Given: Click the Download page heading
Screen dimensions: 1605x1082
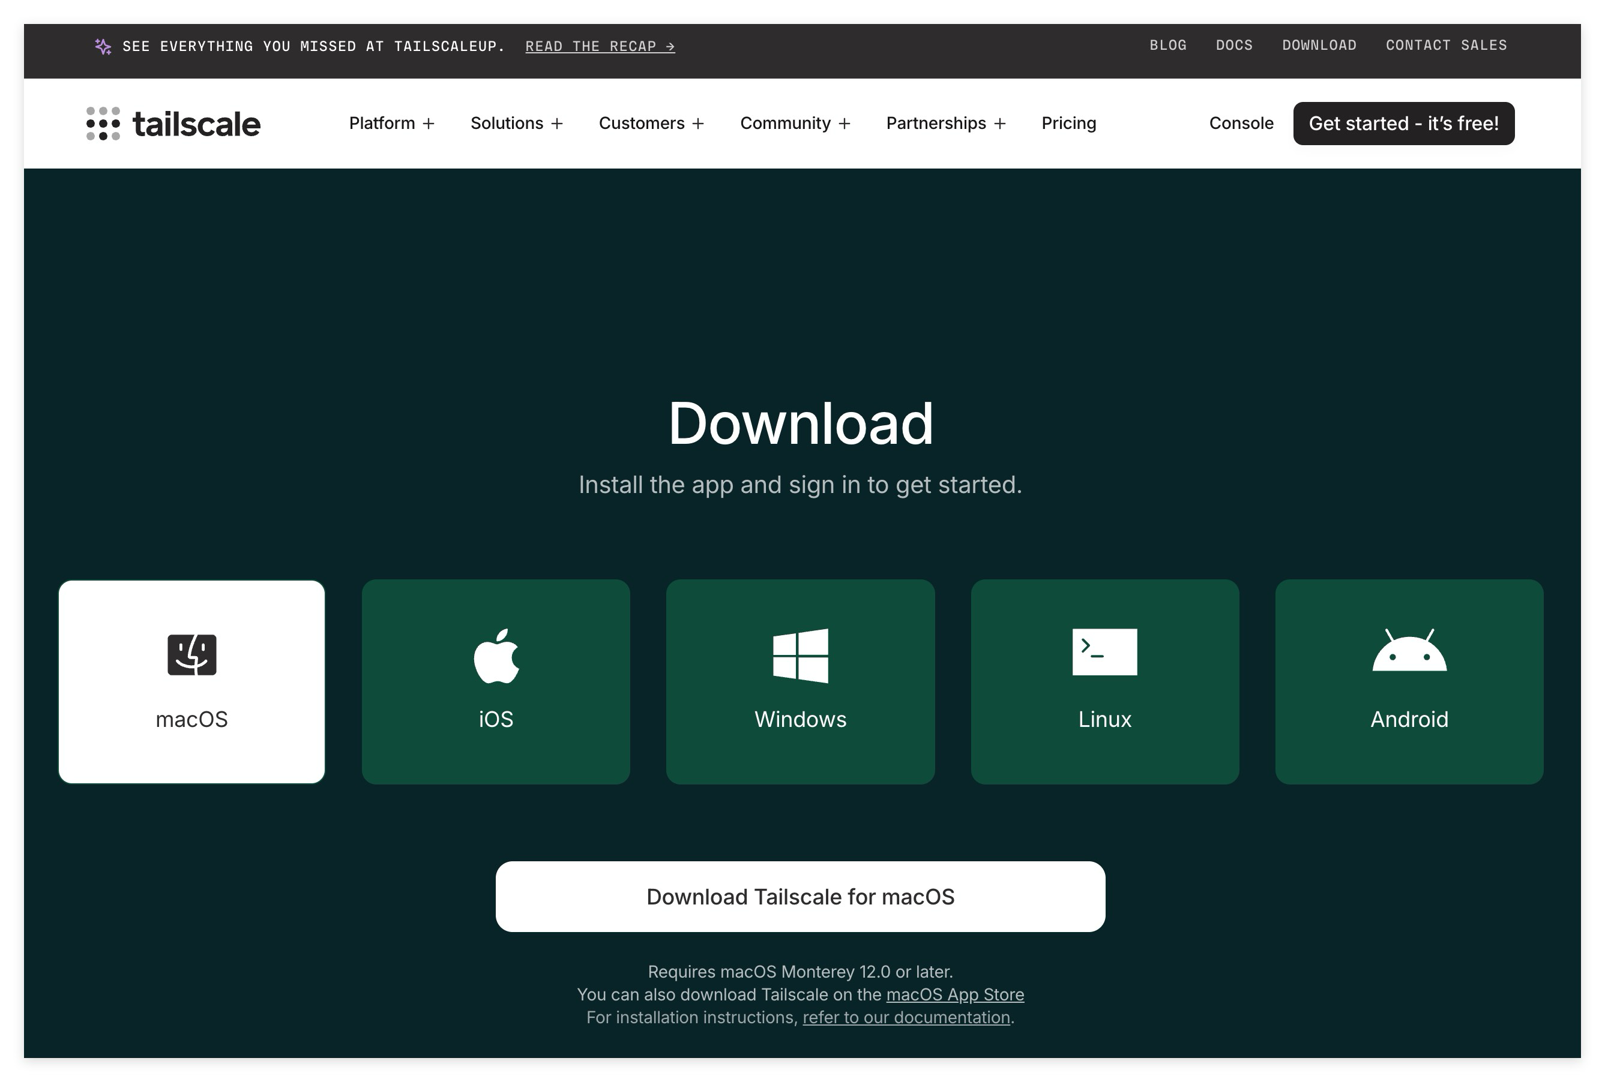Looking at the screenshot, I should (801, 423).
